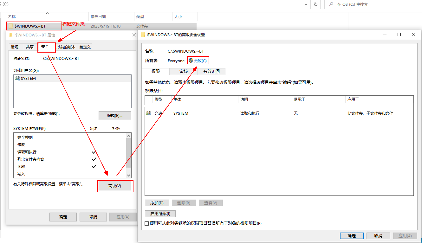The height and width of the screenshot is (243, 422).
Task: Select the SYSTEM entry in 组或用户名 list
Action: click(x=72, y=78)
